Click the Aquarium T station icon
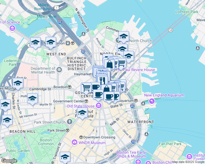This screenshot has width=205, height=164. (x=136, y=101)
